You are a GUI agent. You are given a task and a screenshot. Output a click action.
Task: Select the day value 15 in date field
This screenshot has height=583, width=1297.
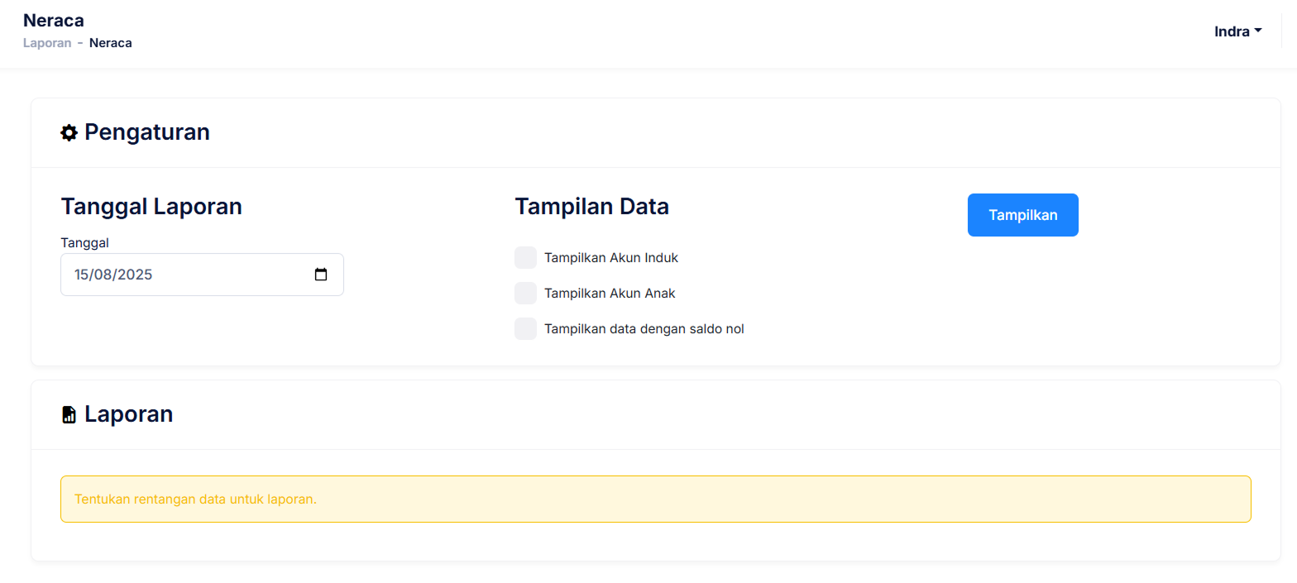[x=82, y=275]
